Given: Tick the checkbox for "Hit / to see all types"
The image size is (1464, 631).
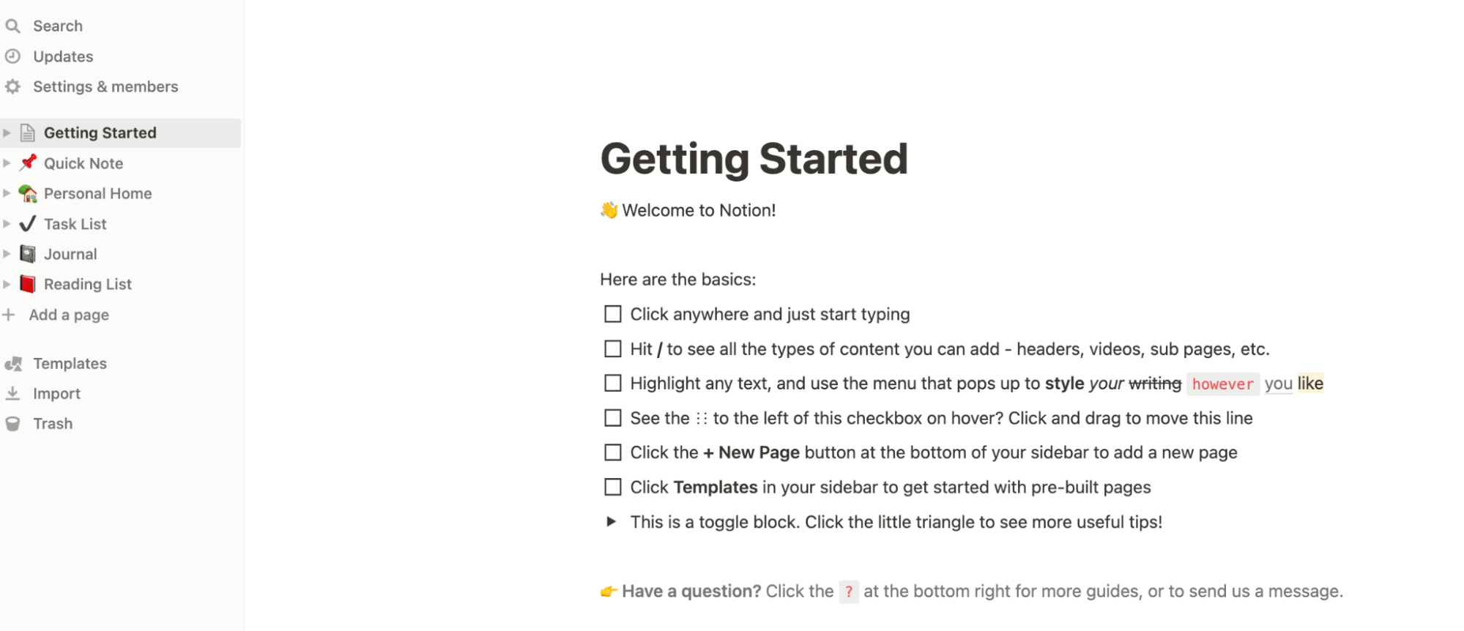Looking at the screenshot, I should 612,349.
